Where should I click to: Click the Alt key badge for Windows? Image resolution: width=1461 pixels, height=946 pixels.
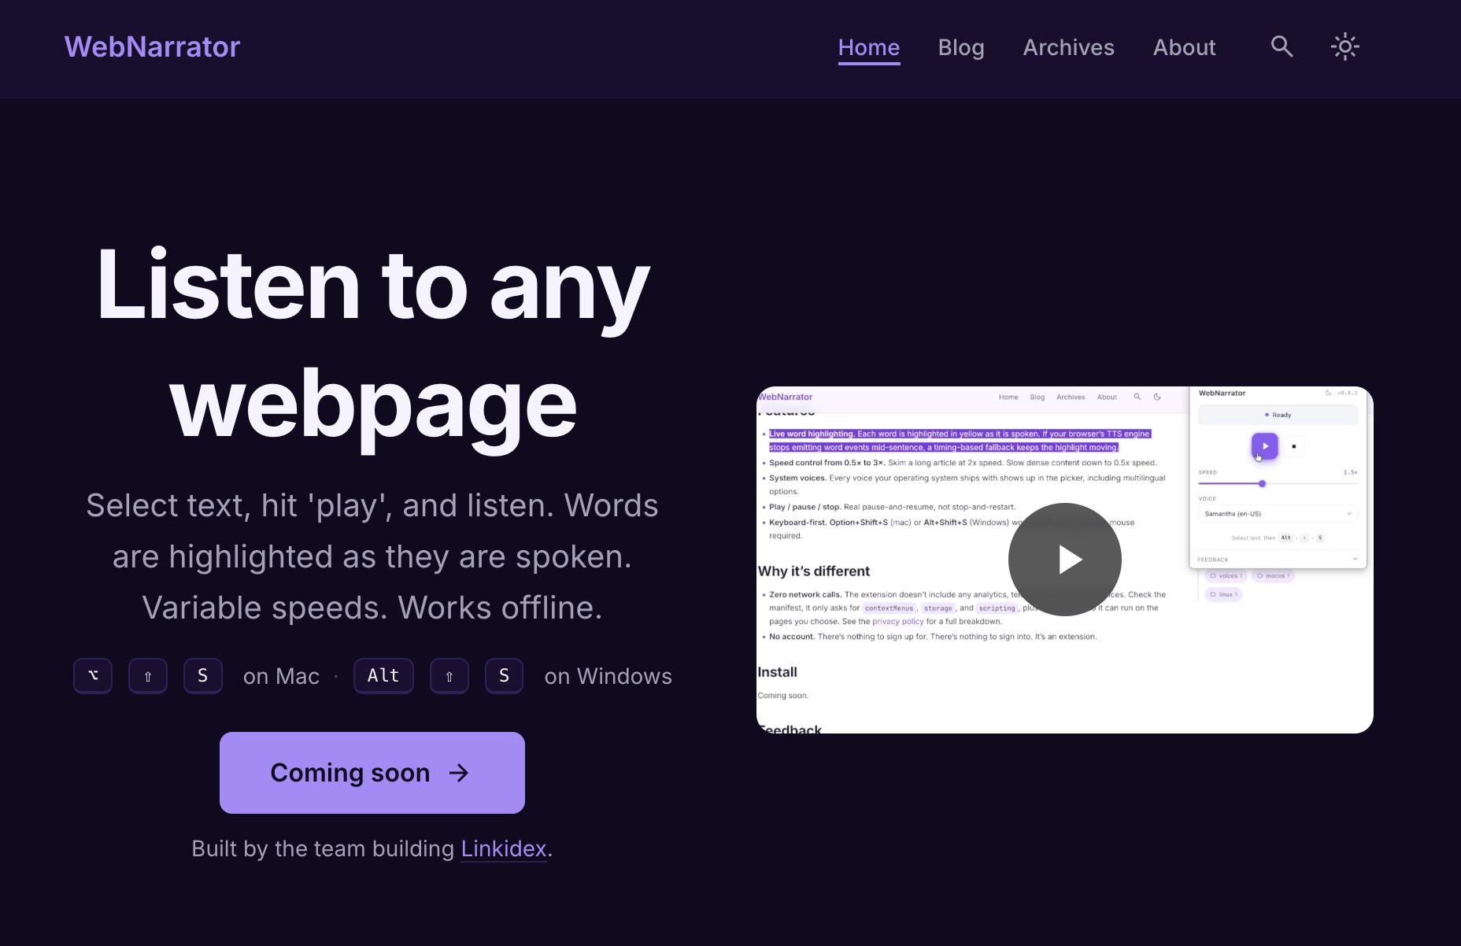383,675
